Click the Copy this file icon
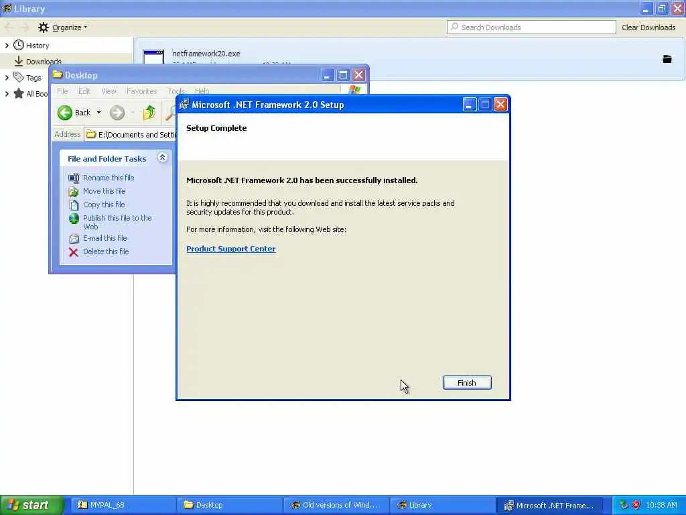Image resolution: width=686 pixels, height=515 pixels. (74, 205)
